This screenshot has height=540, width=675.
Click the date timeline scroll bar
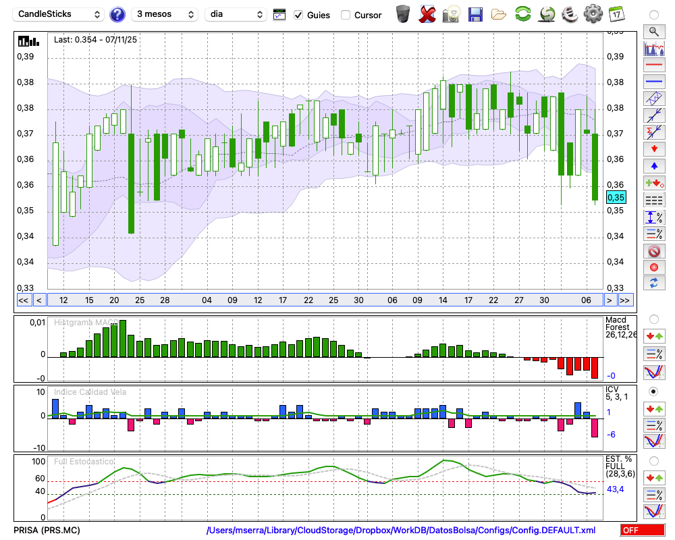(x=325, y=300)
